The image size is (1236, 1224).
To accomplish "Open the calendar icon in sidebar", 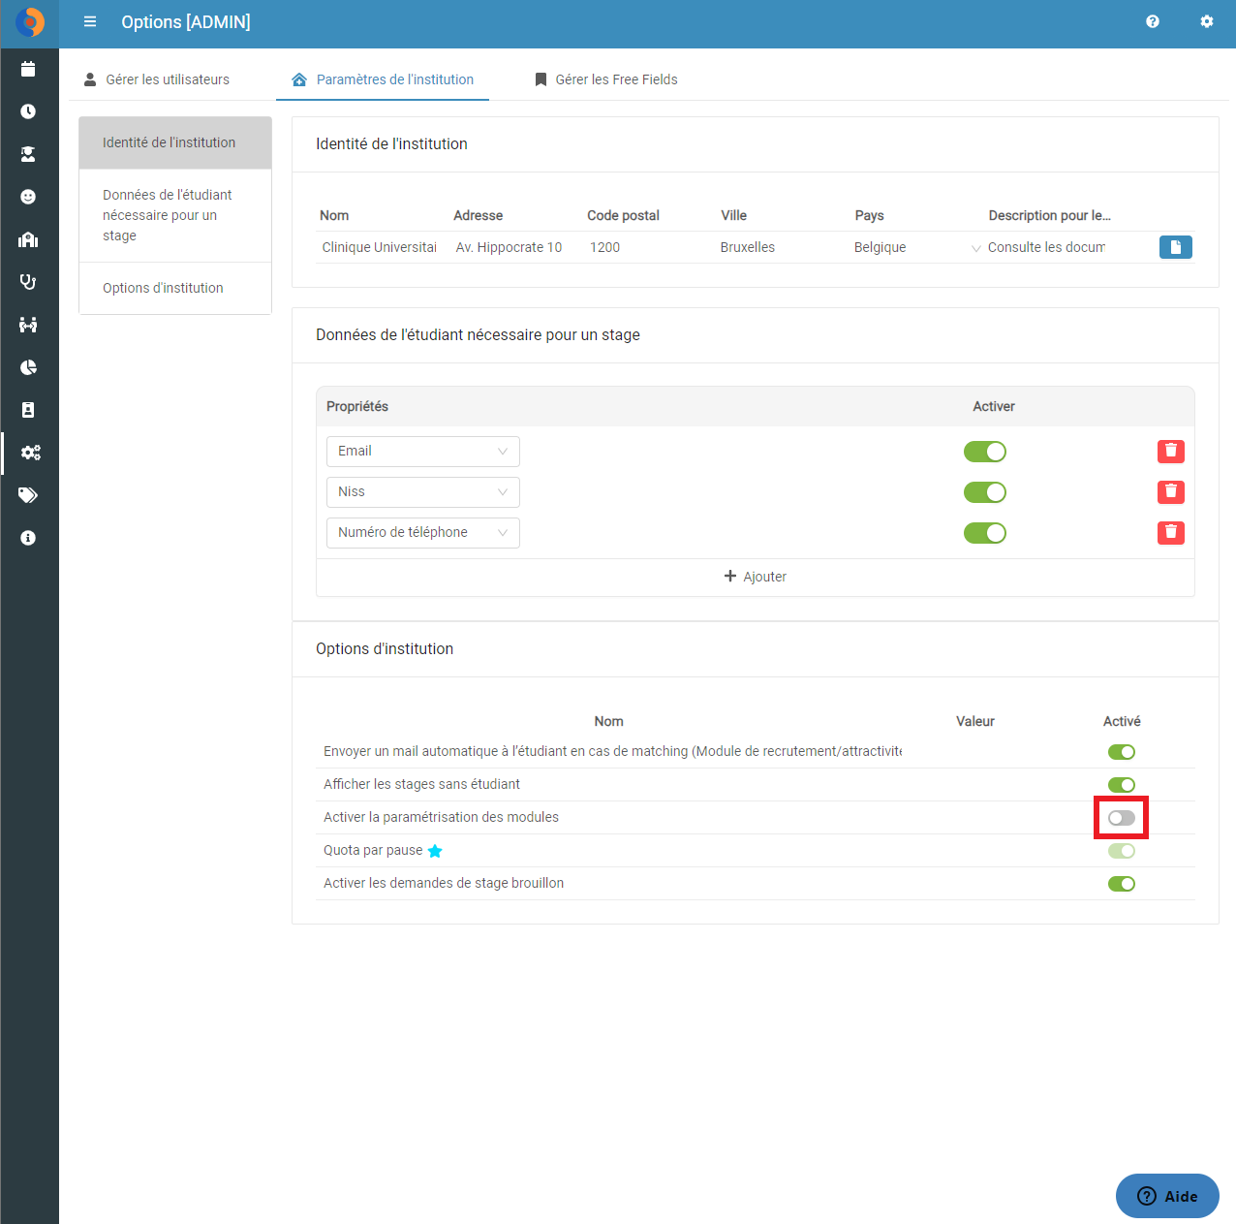I will (28, 69).
